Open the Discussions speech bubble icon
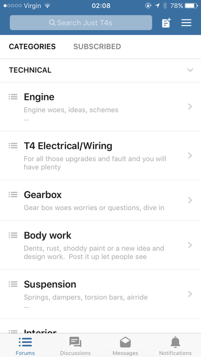201x357 pixels. pyautogui.click(x=75, y=342)
